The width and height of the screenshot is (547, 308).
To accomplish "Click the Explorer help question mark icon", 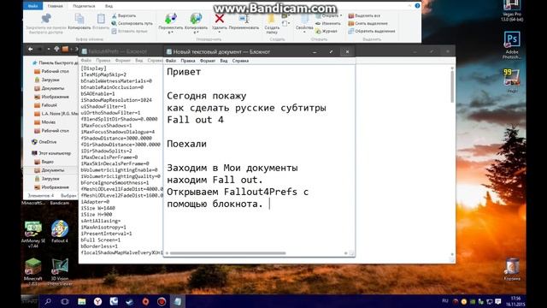I will [417, 6].
